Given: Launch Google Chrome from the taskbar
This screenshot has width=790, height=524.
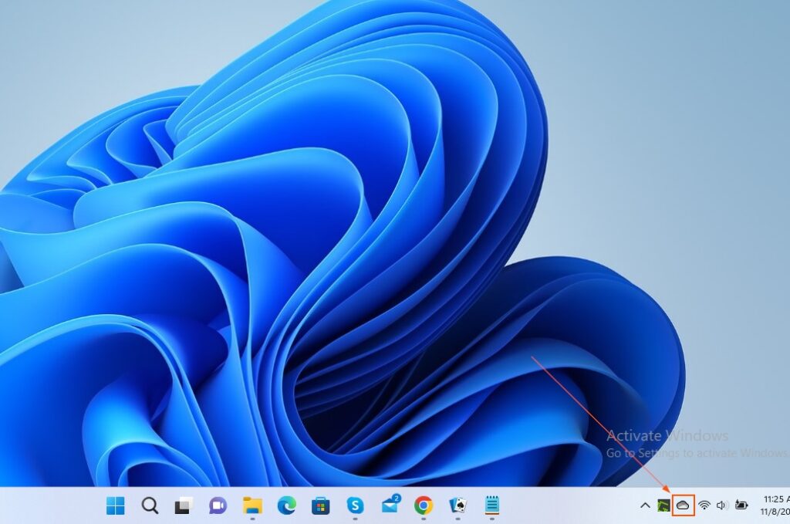Looking at the screenshot, I should point(424,505).
